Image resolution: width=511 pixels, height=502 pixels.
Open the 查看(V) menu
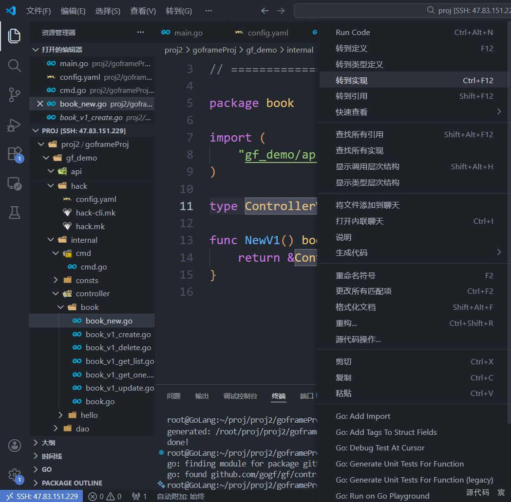point(143,11)
